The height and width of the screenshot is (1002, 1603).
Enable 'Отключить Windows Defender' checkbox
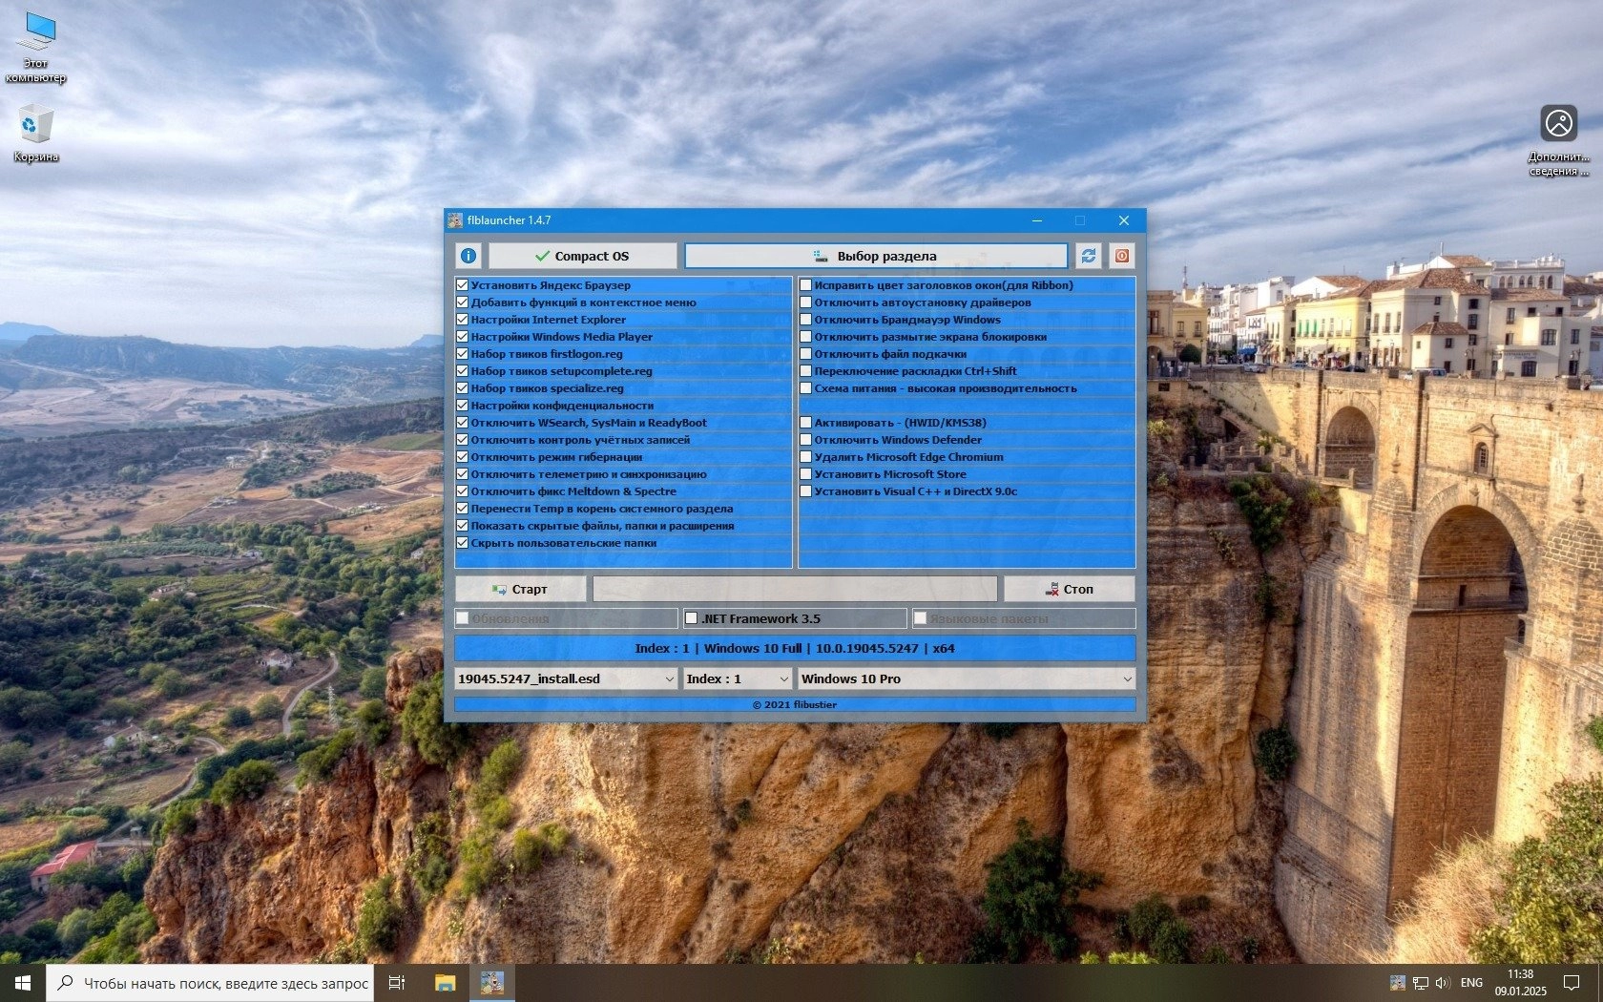(806, 440)
